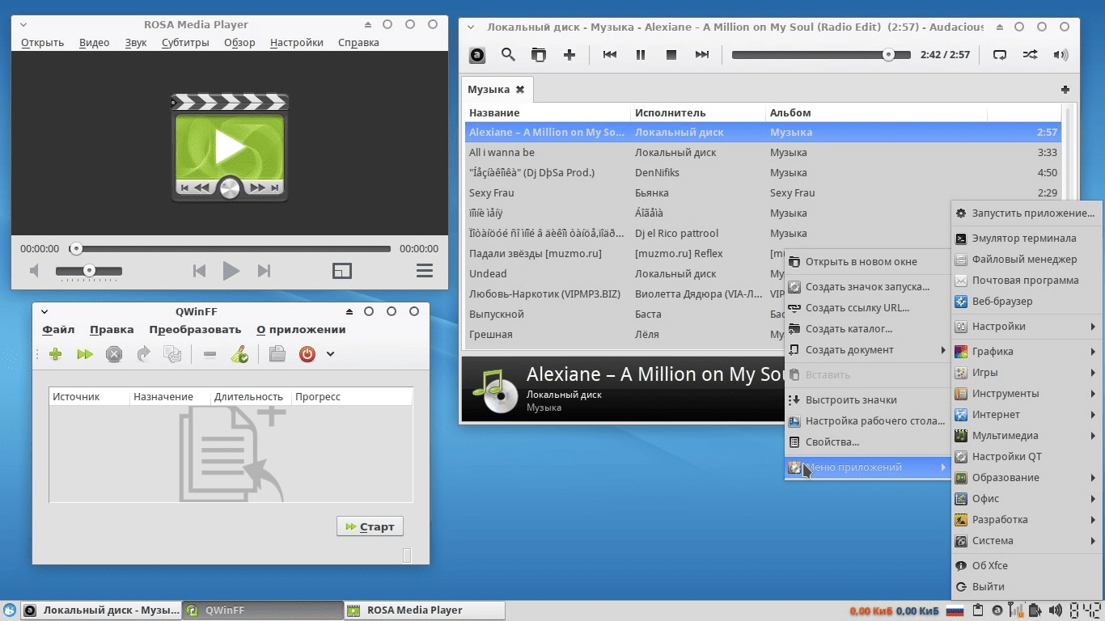Expand the Графика submenu
The image size is (1105, 621).
point(1027,352)
